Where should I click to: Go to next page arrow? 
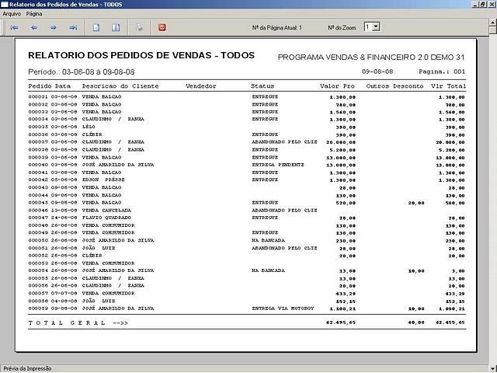tap(54, 27)
